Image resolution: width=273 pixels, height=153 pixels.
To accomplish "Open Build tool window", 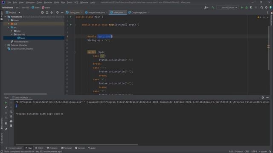I will 92,148.
